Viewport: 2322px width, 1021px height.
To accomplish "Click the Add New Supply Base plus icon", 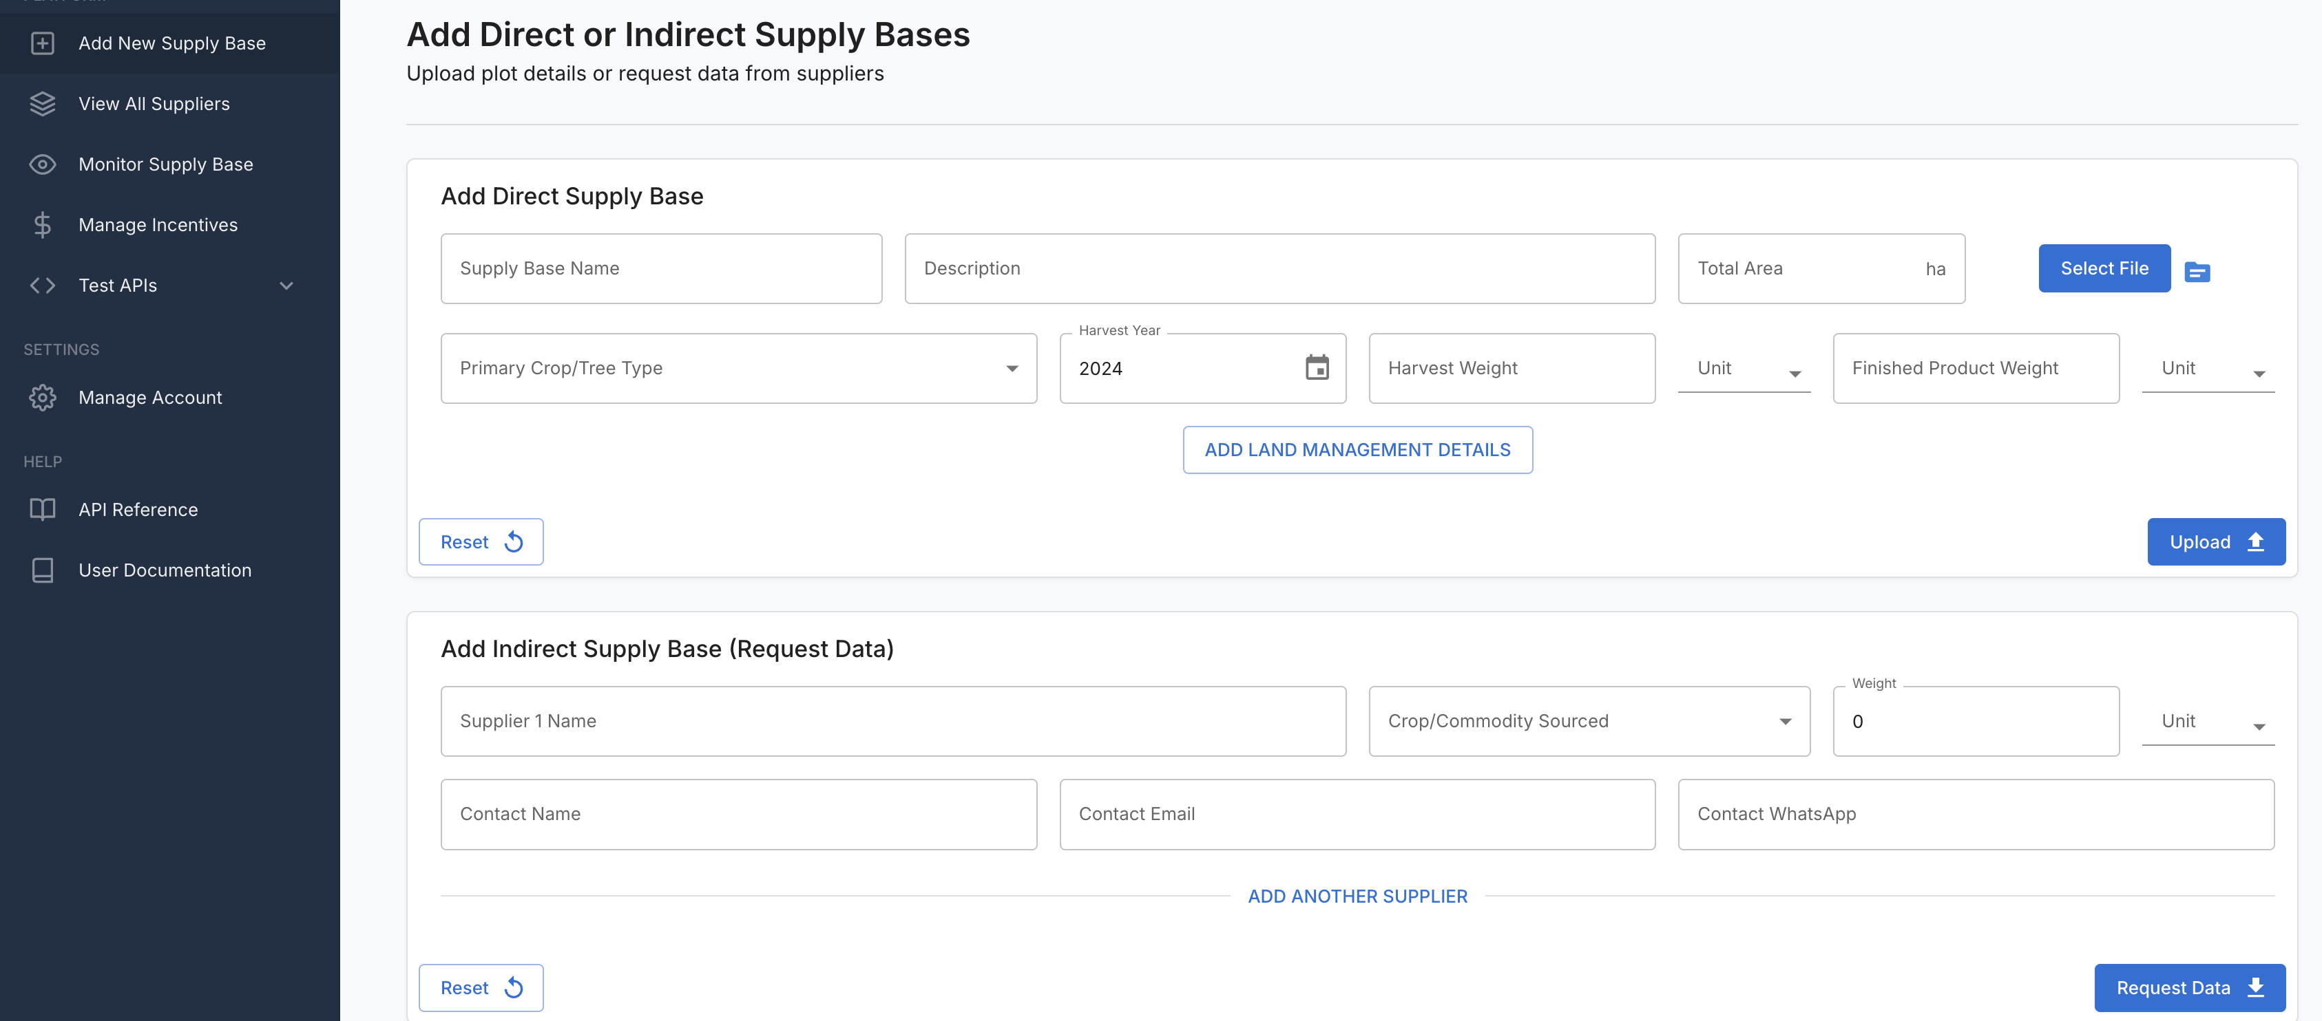I will click(x=43, y=43).
